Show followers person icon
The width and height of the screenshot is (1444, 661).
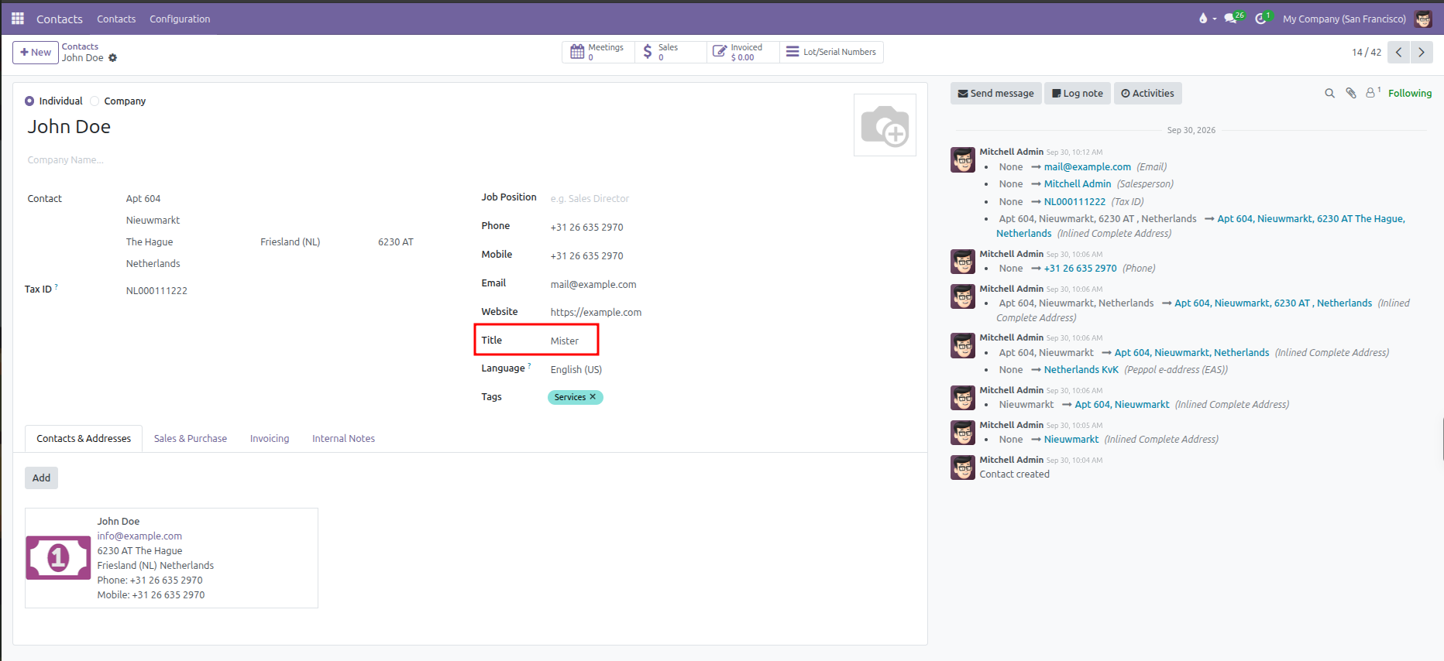point(1372,93)
